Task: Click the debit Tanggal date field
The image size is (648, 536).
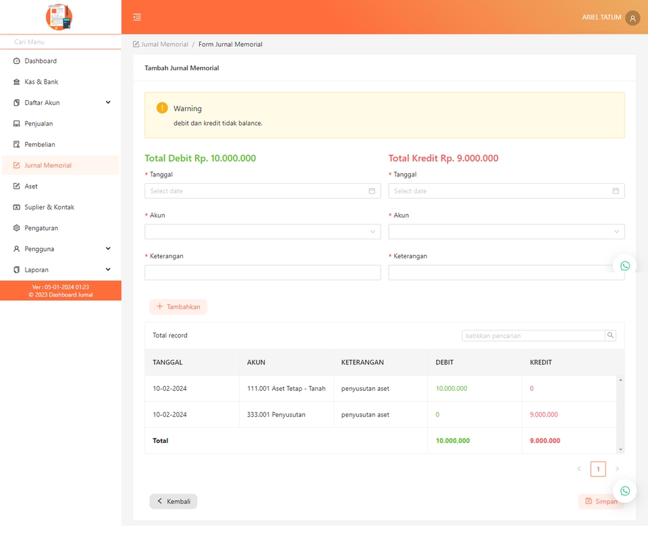Action: coord(263,191)
